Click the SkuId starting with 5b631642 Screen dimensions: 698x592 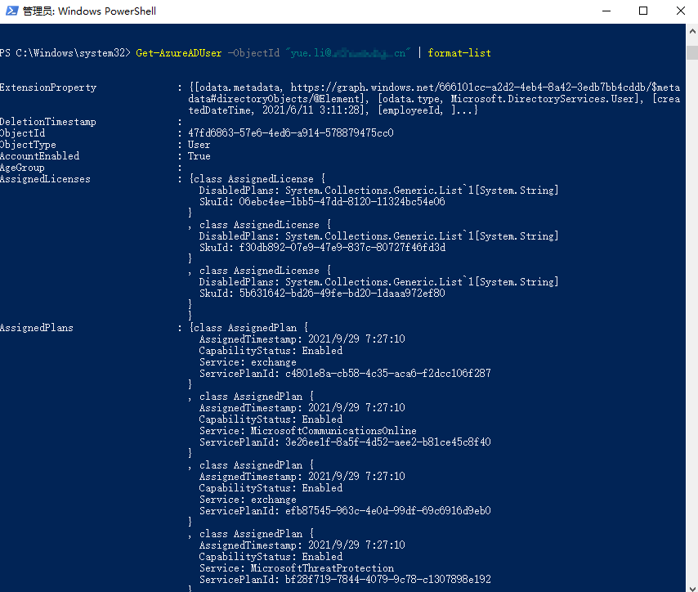click(x=342, y=294)
